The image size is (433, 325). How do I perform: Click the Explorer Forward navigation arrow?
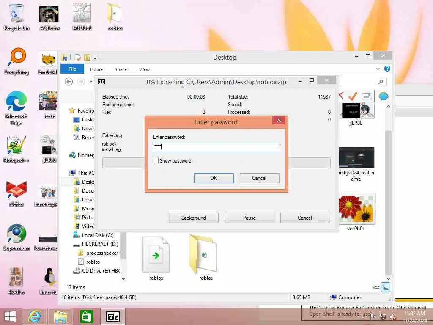point(81,82)
